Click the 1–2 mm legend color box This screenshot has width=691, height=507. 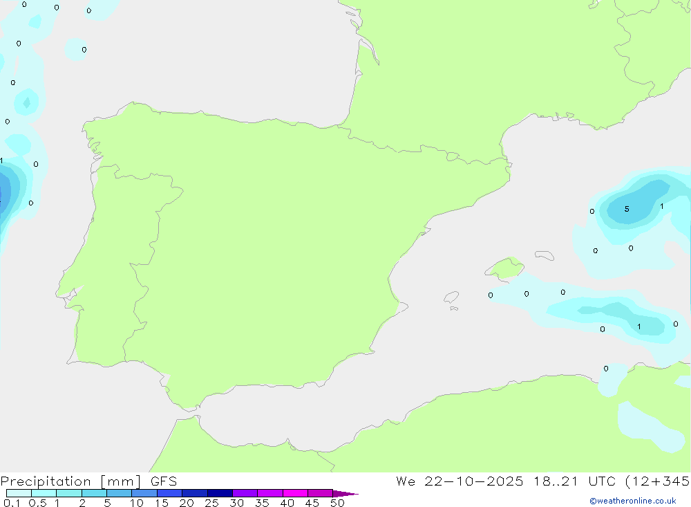[69, 493]
